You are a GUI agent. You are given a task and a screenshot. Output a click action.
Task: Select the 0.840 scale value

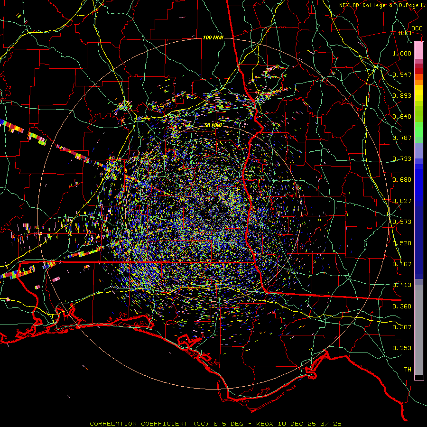(x=402, y=117)
